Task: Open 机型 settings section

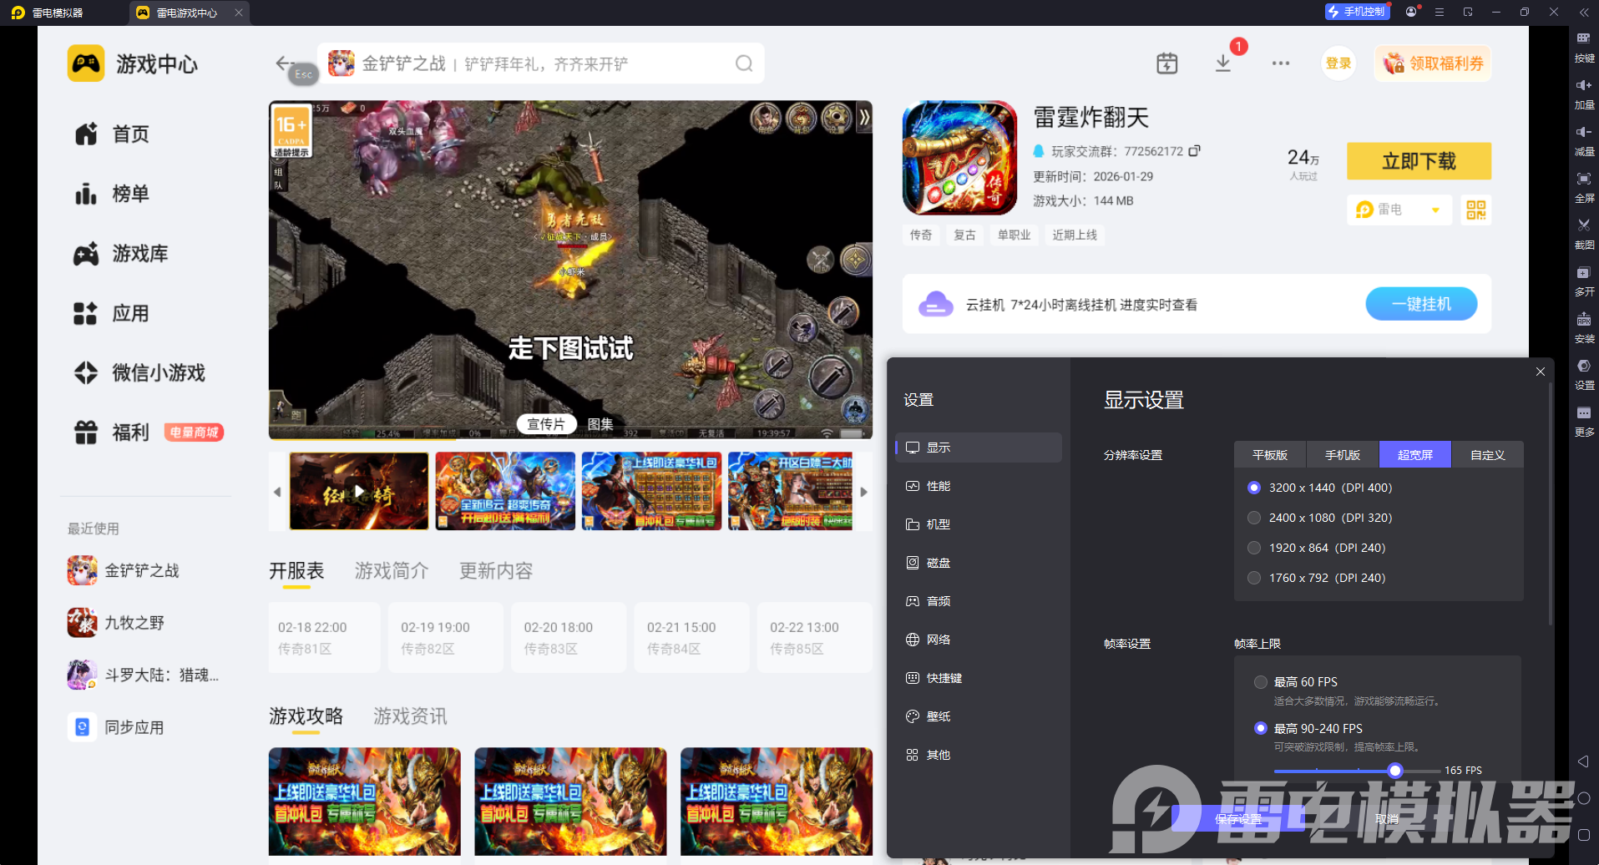Action: [x=979, y=524]
